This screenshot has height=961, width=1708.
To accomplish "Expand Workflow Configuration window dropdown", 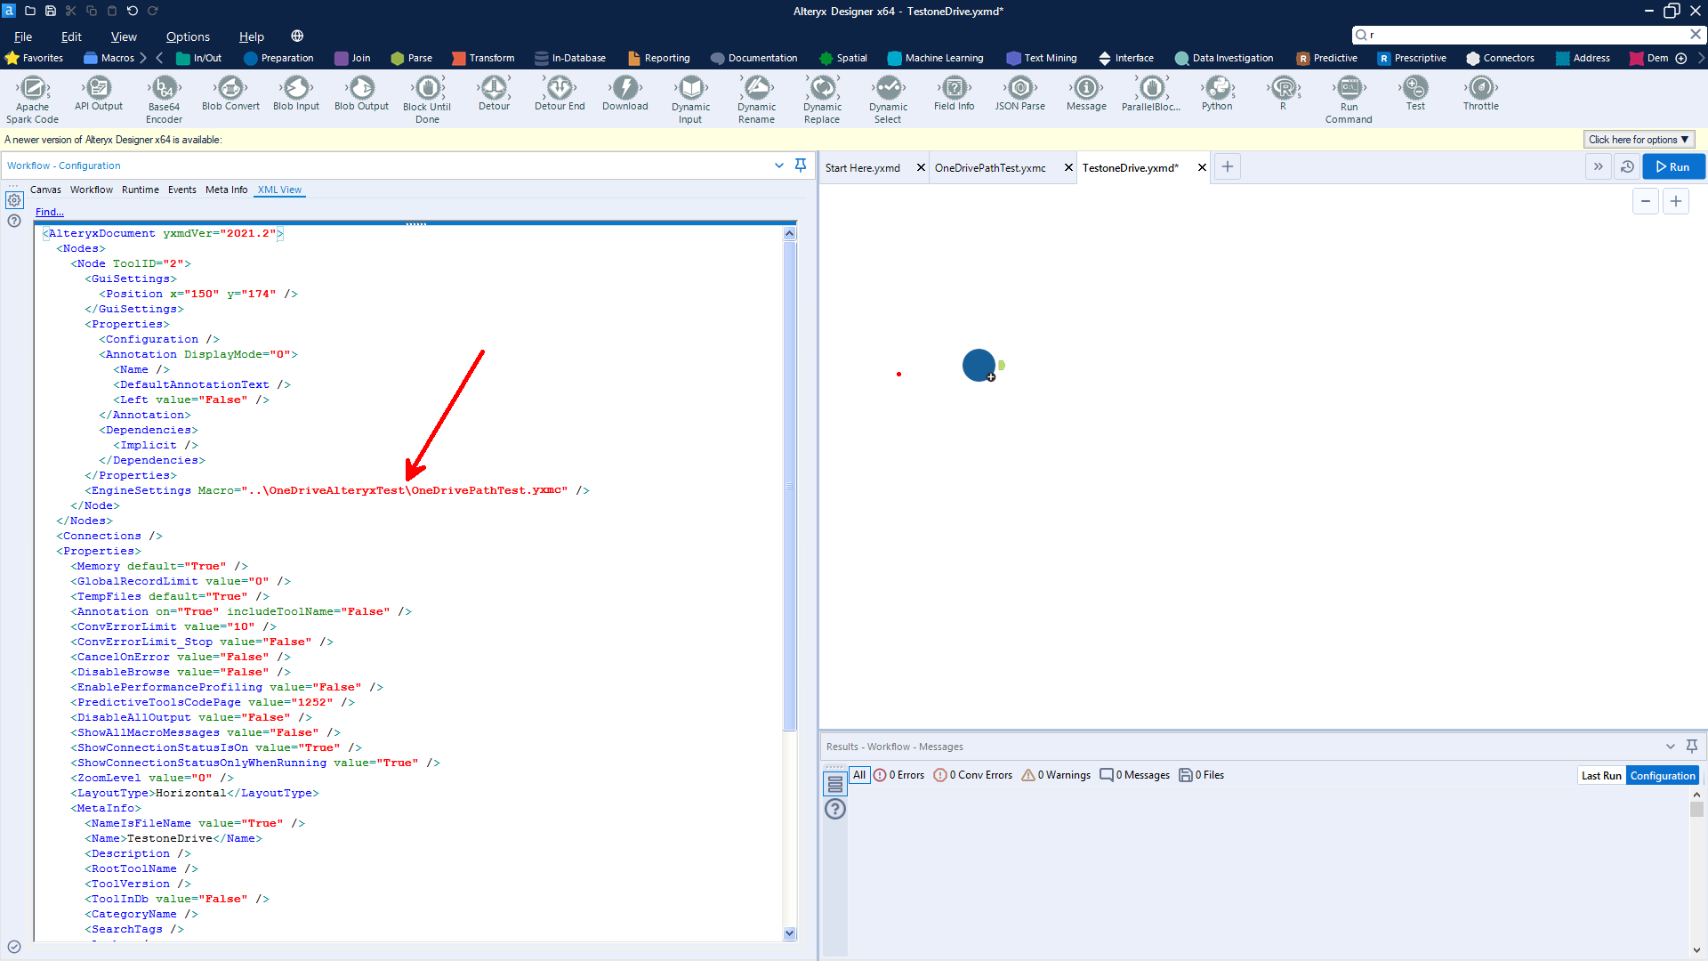I will click(x=778, y=166).
